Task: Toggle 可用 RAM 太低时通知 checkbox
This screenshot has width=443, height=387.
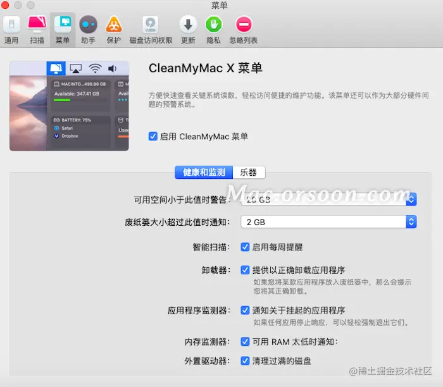Action: point(245,341)
